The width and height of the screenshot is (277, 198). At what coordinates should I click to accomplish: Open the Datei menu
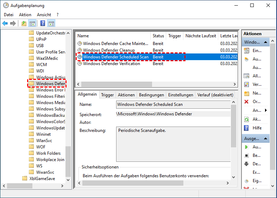[x=8, y=15]
